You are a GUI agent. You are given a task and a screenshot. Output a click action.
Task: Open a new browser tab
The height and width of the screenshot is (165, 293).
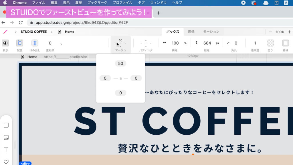(159, 13)
